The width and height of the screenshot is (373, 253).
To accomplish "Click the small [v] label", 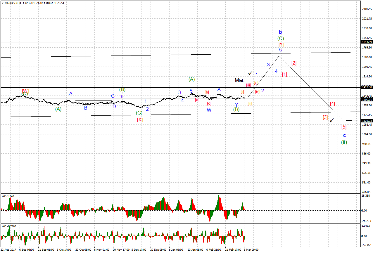I will [x=255, y=83].
